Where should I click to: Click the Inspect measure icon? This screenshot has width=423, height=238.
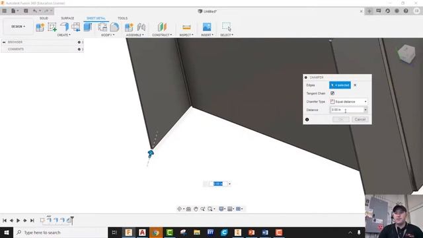(186, 27)
